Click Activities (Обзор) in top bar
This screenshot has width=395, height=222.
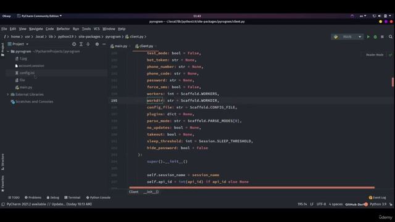tap(7, 16)
